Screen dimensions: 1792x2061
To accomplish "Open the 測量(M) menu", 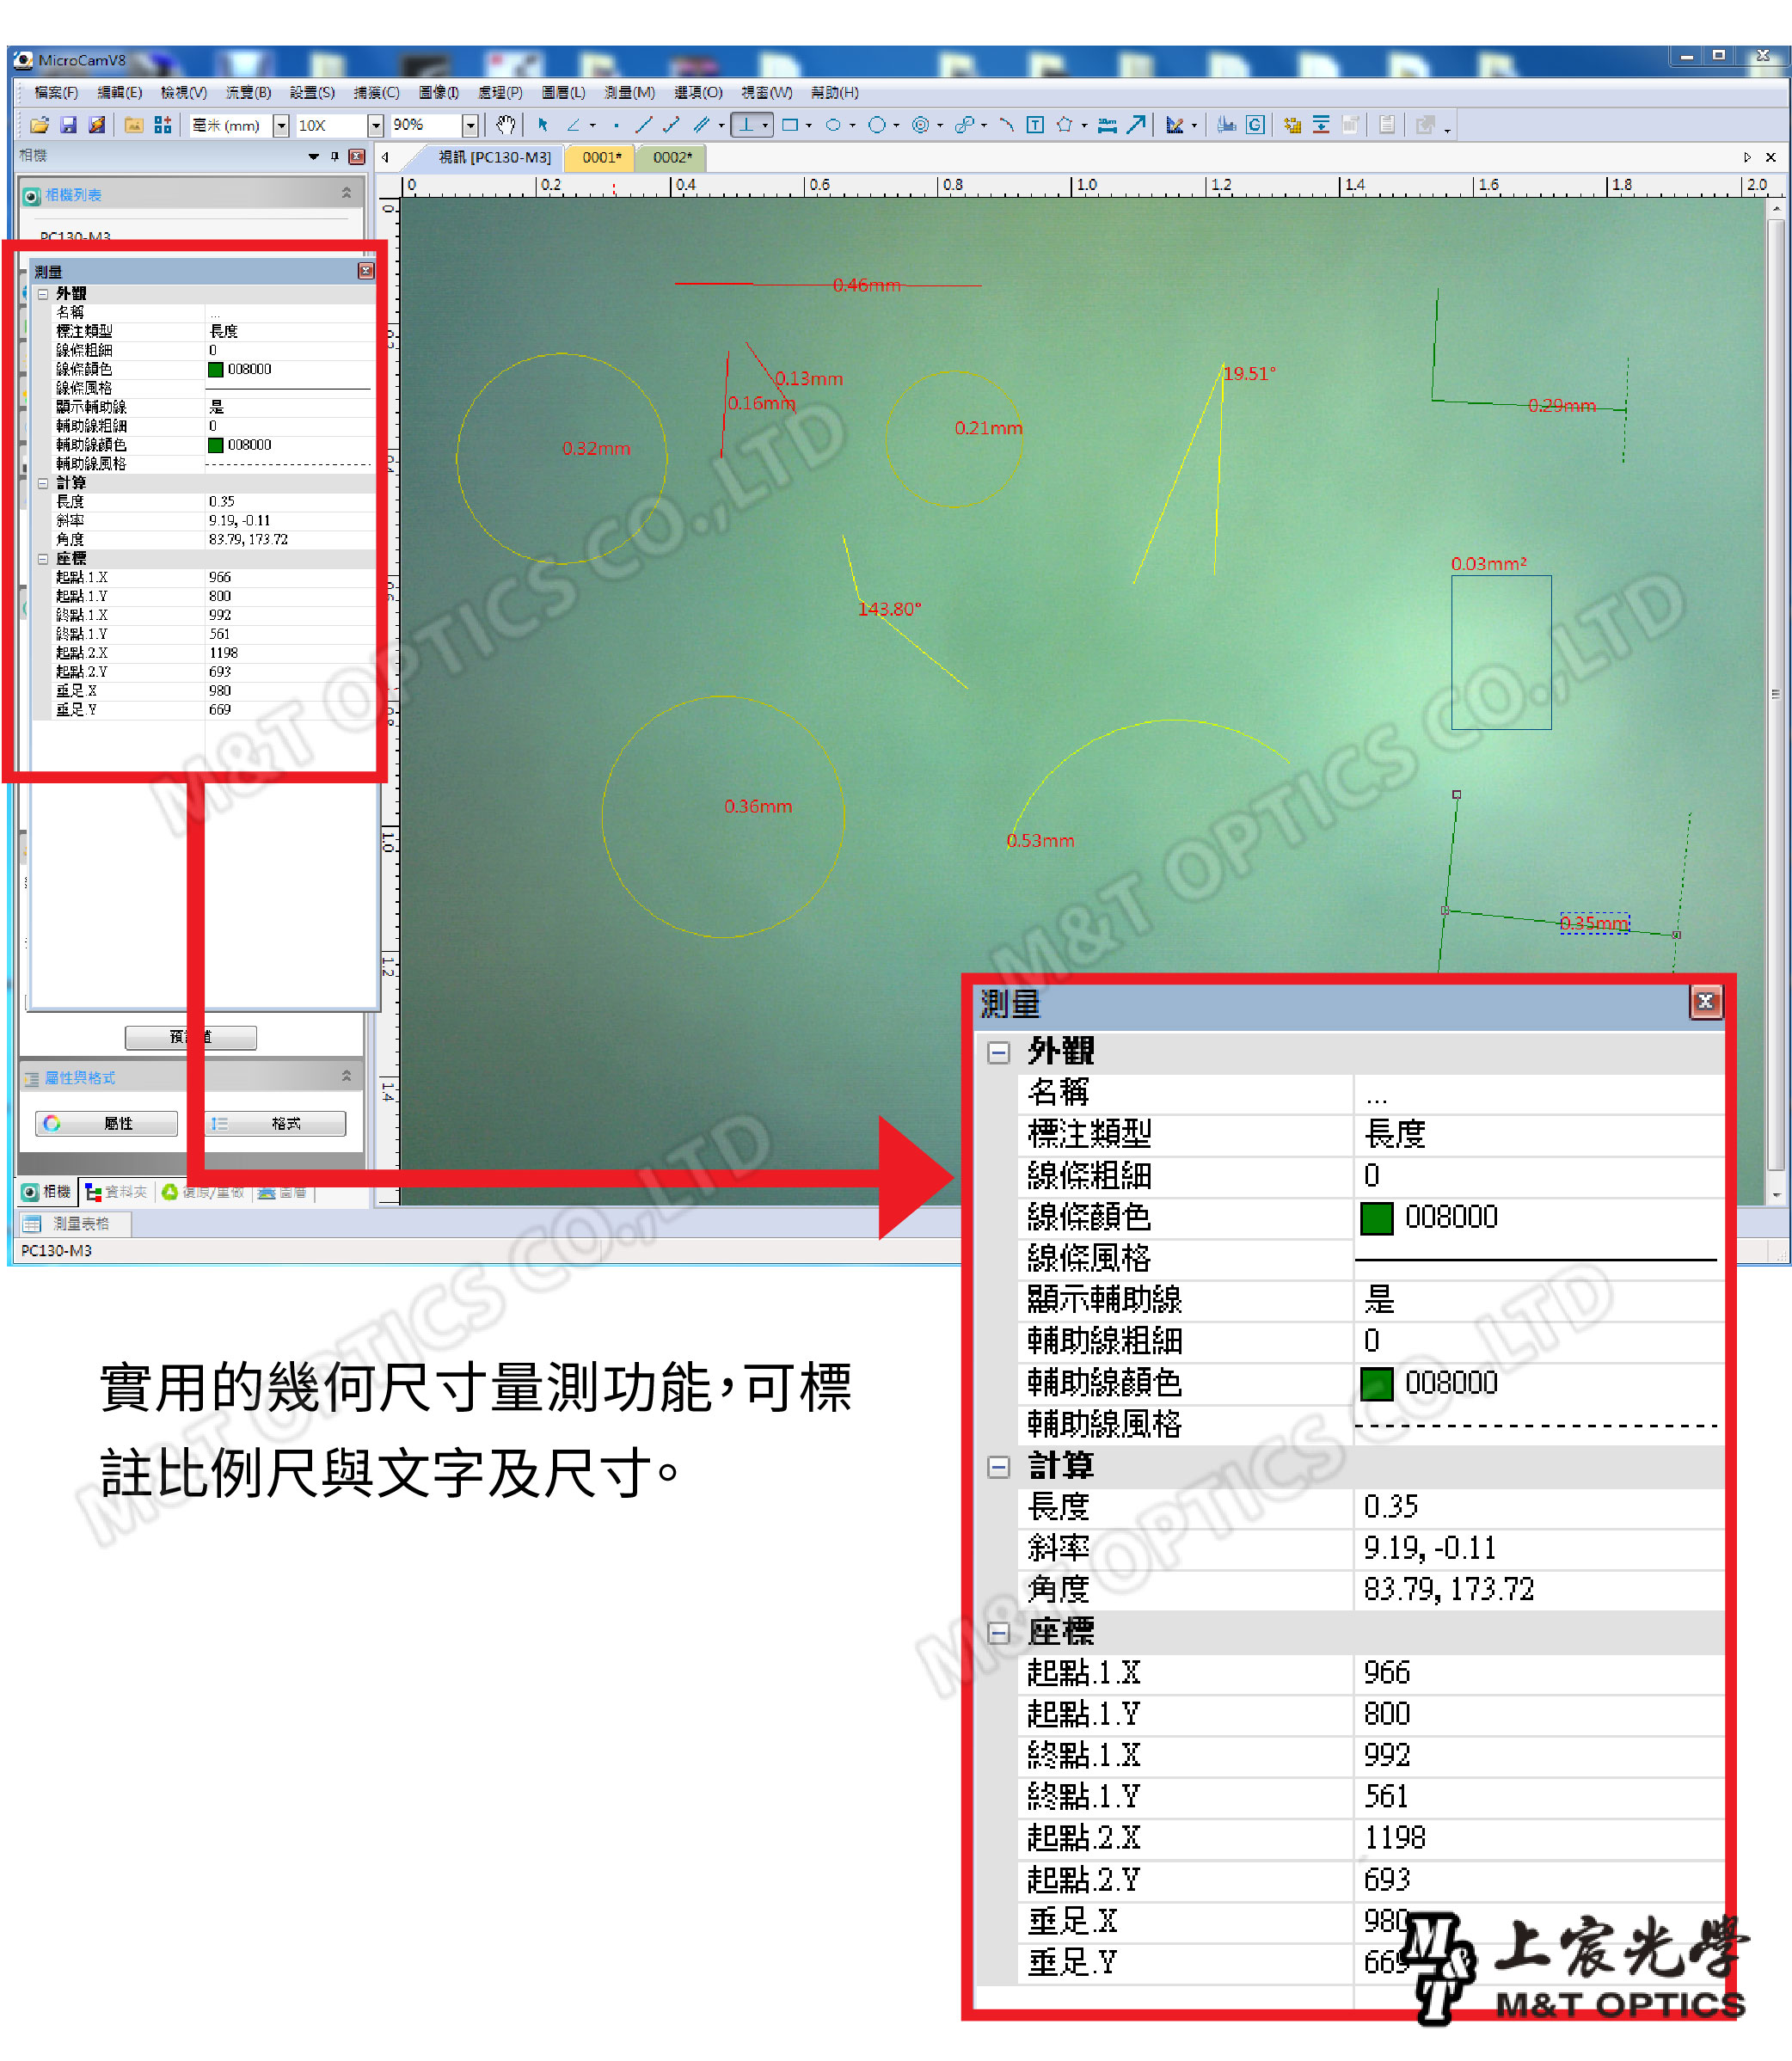I will [629, 93].
